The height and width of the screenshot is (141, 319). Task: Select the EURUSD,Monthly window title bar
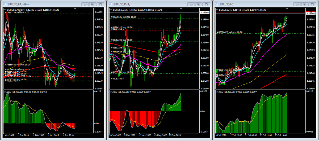[53, 4]
